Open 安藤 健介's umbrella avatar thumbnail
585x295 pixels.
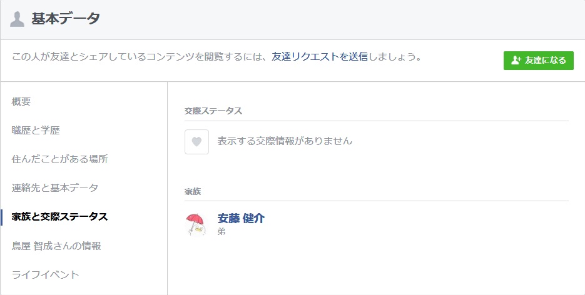click(x=195, y=224)
